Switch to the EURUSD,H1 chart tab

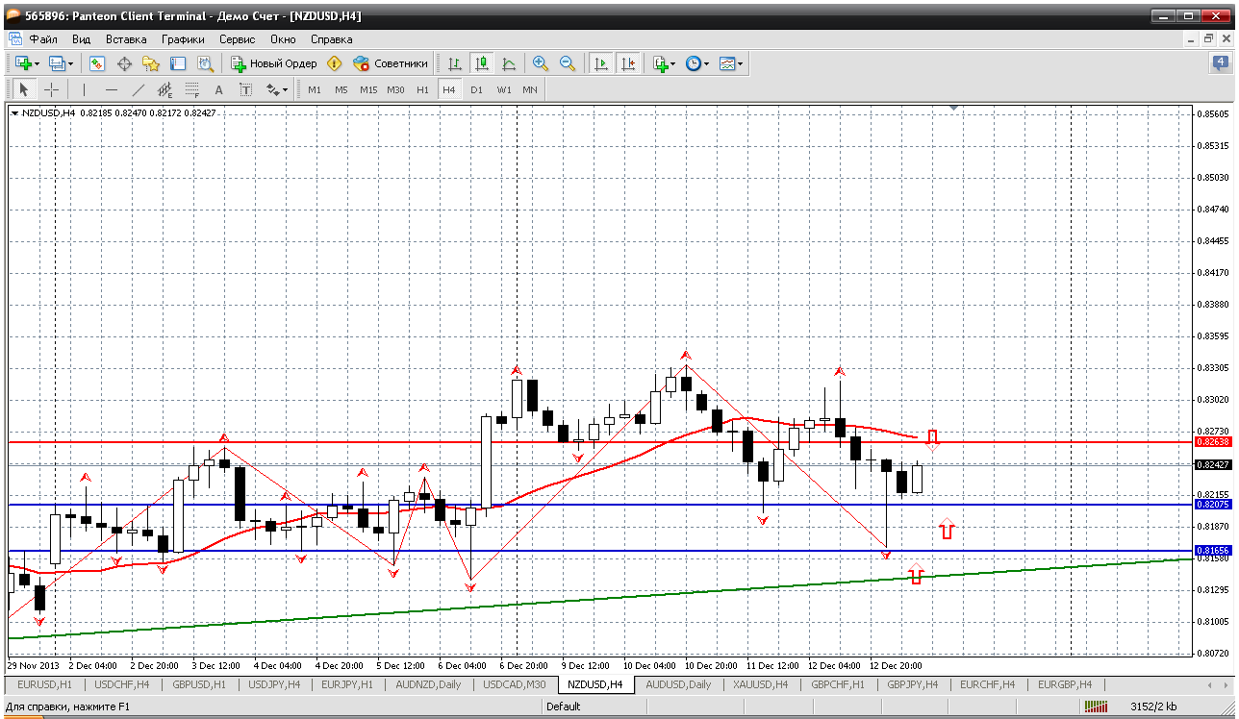click(45, 684)
